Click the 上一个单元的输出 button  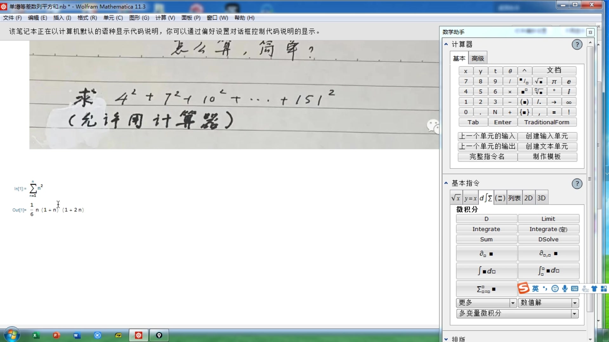pos(487,147)
